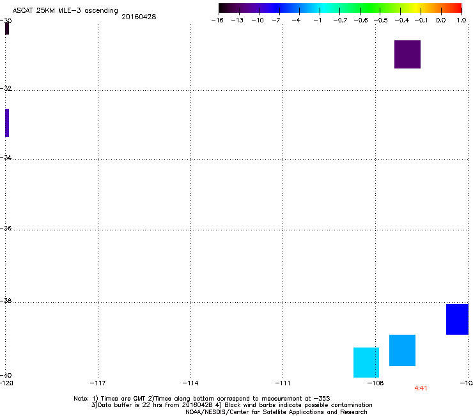The image size is (473, 416).
Task: Click the ASCAT 25KM MLE-3 ascending title
Action: click(x=65, y=11)
